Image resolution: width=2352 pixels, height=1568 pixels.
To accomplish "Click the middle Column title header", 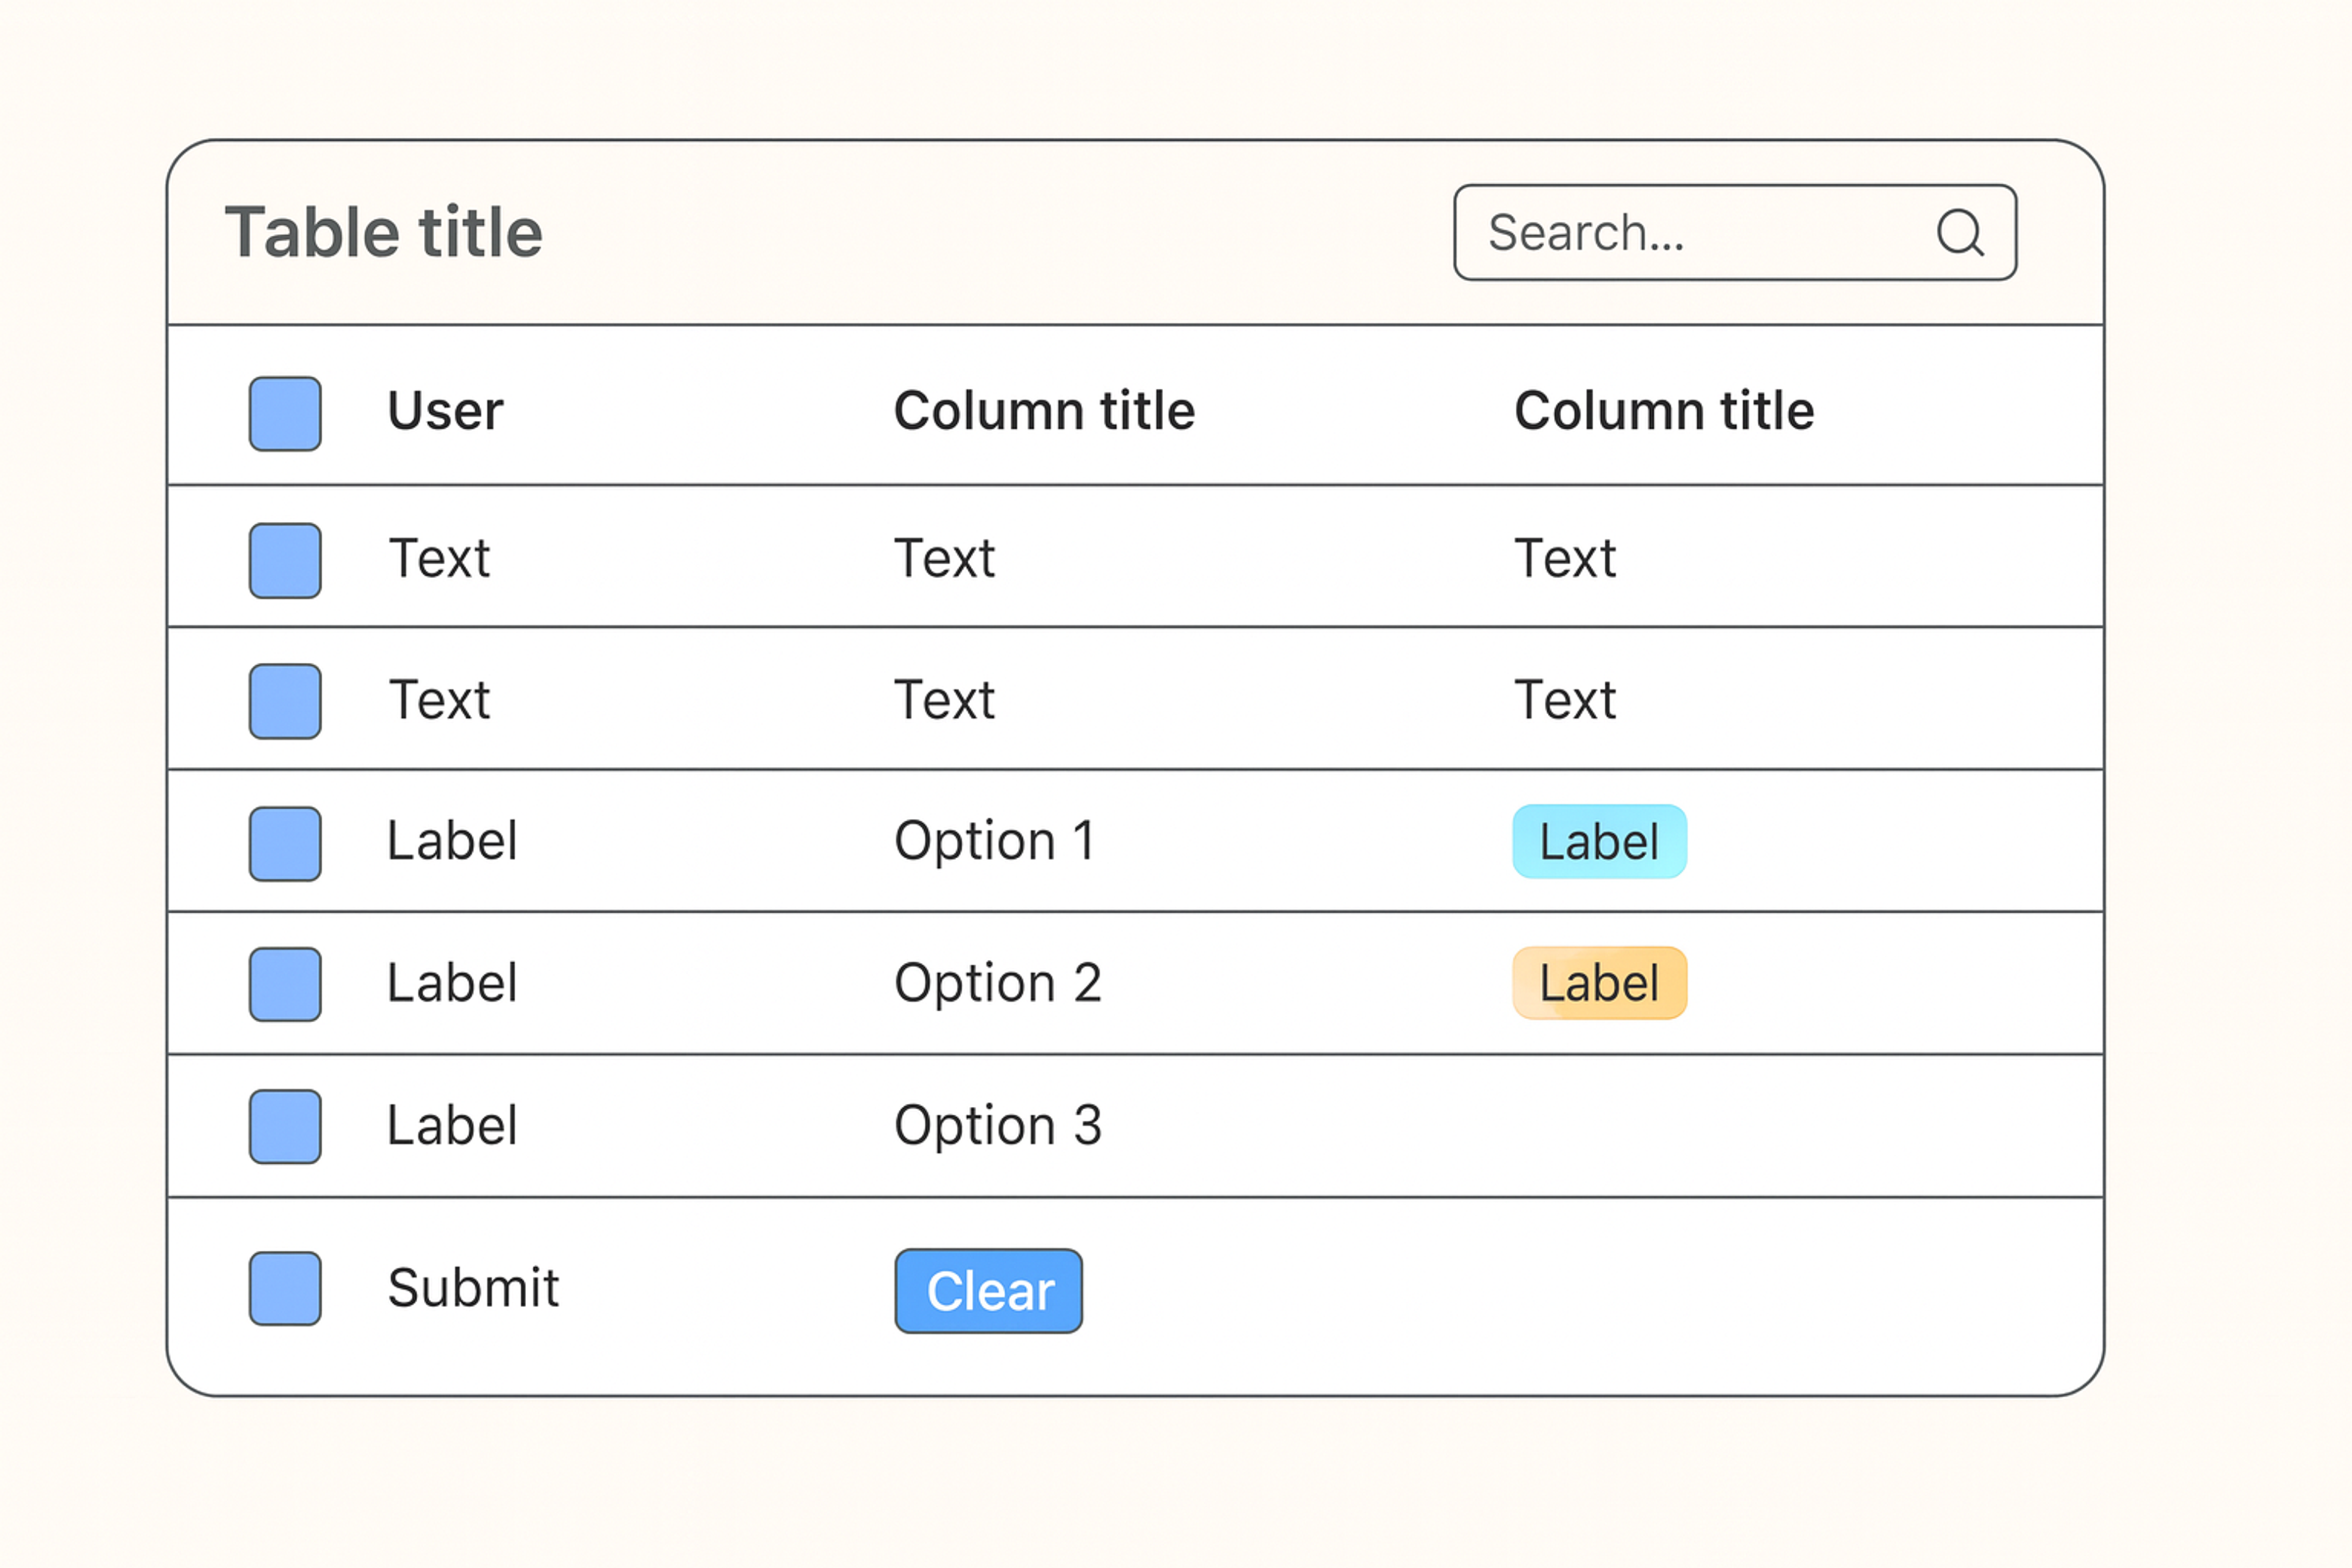I will [1044, 410].
